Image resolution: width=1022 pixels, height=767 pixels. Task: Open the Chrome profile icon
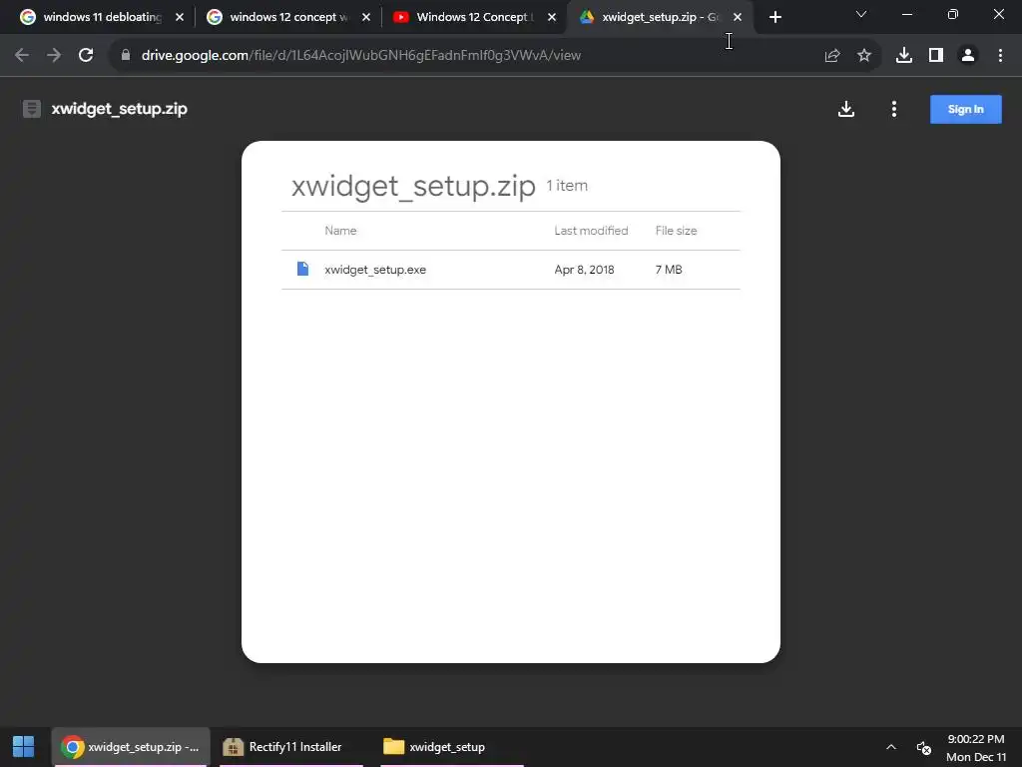[x=968, y=56]
